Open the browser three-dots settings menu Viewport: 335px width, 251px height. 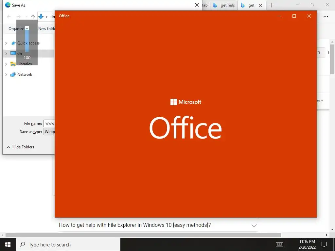(x=326, y=17)
